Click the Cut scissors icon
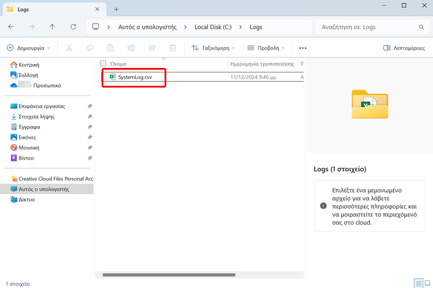 click(69, 48)
